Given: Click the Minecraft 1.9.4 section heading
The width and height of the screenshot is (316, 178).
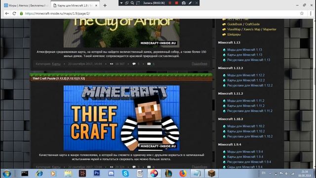Looking at the screenshot, I should (230, 144).
